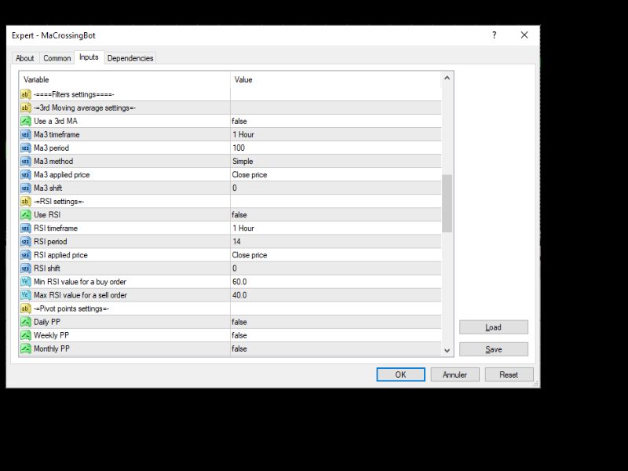The width and height of the screenshot is (628, 471).
Task: Click the boolean icon next to Use RSI
Action: click(x=26, y=214)
